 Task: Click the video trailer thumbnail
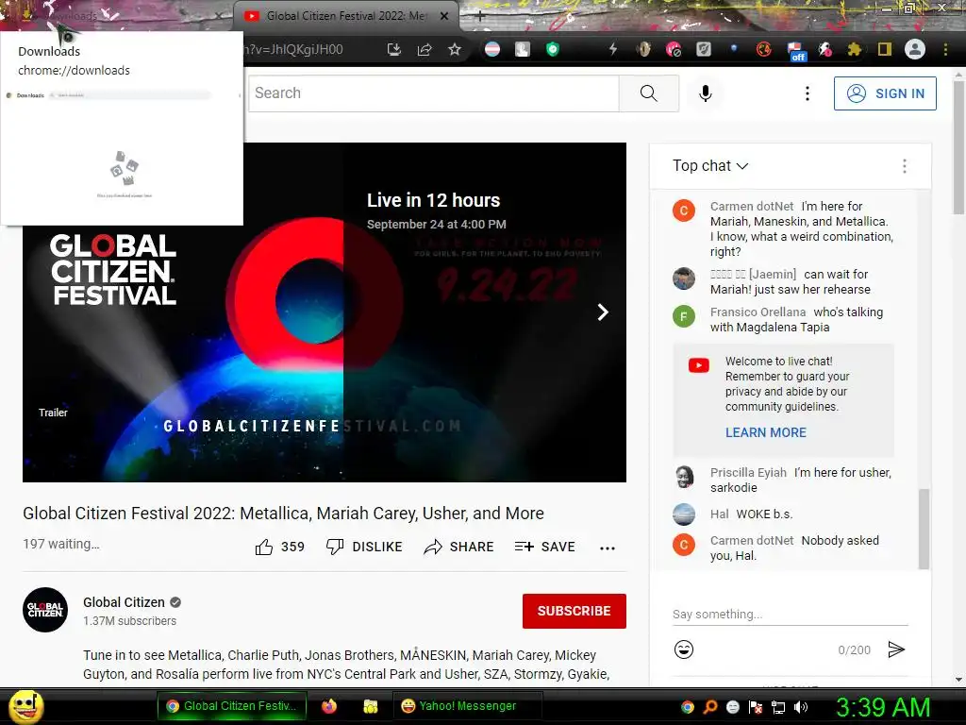325,312
